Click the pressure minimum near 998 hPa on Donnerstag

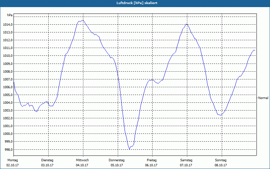(x=130, y=149)
